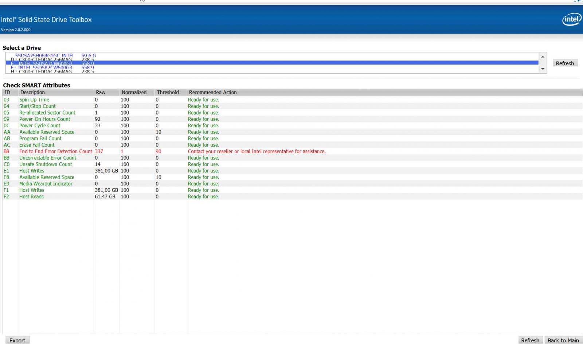Click threshold 10 in row E8
The image size is (583, 345).
pos(159,177)
